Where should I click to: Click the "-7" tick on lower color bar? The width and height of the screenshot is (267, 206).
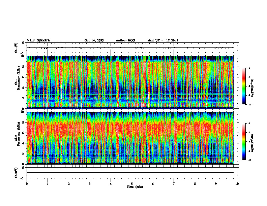point(249,133)
